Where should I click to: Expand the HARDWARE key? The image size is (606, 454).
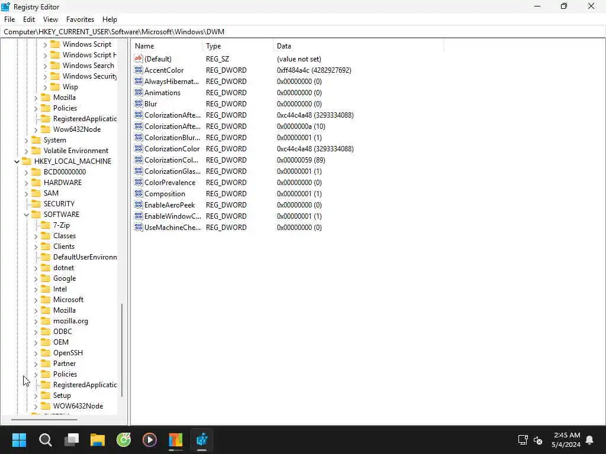point(26,183)
